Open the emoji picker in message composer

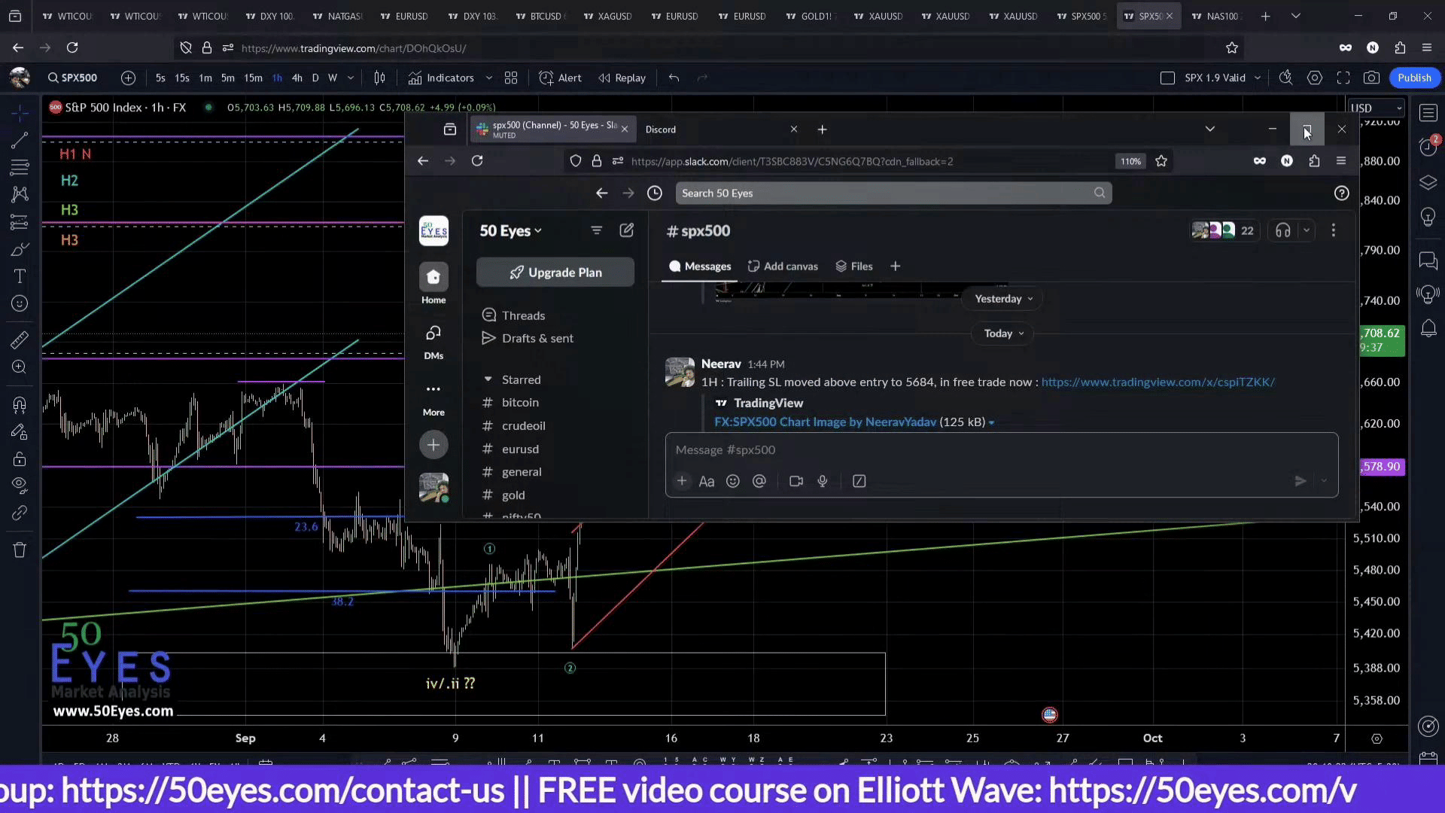pyautogui.click(x=733, y=481)
